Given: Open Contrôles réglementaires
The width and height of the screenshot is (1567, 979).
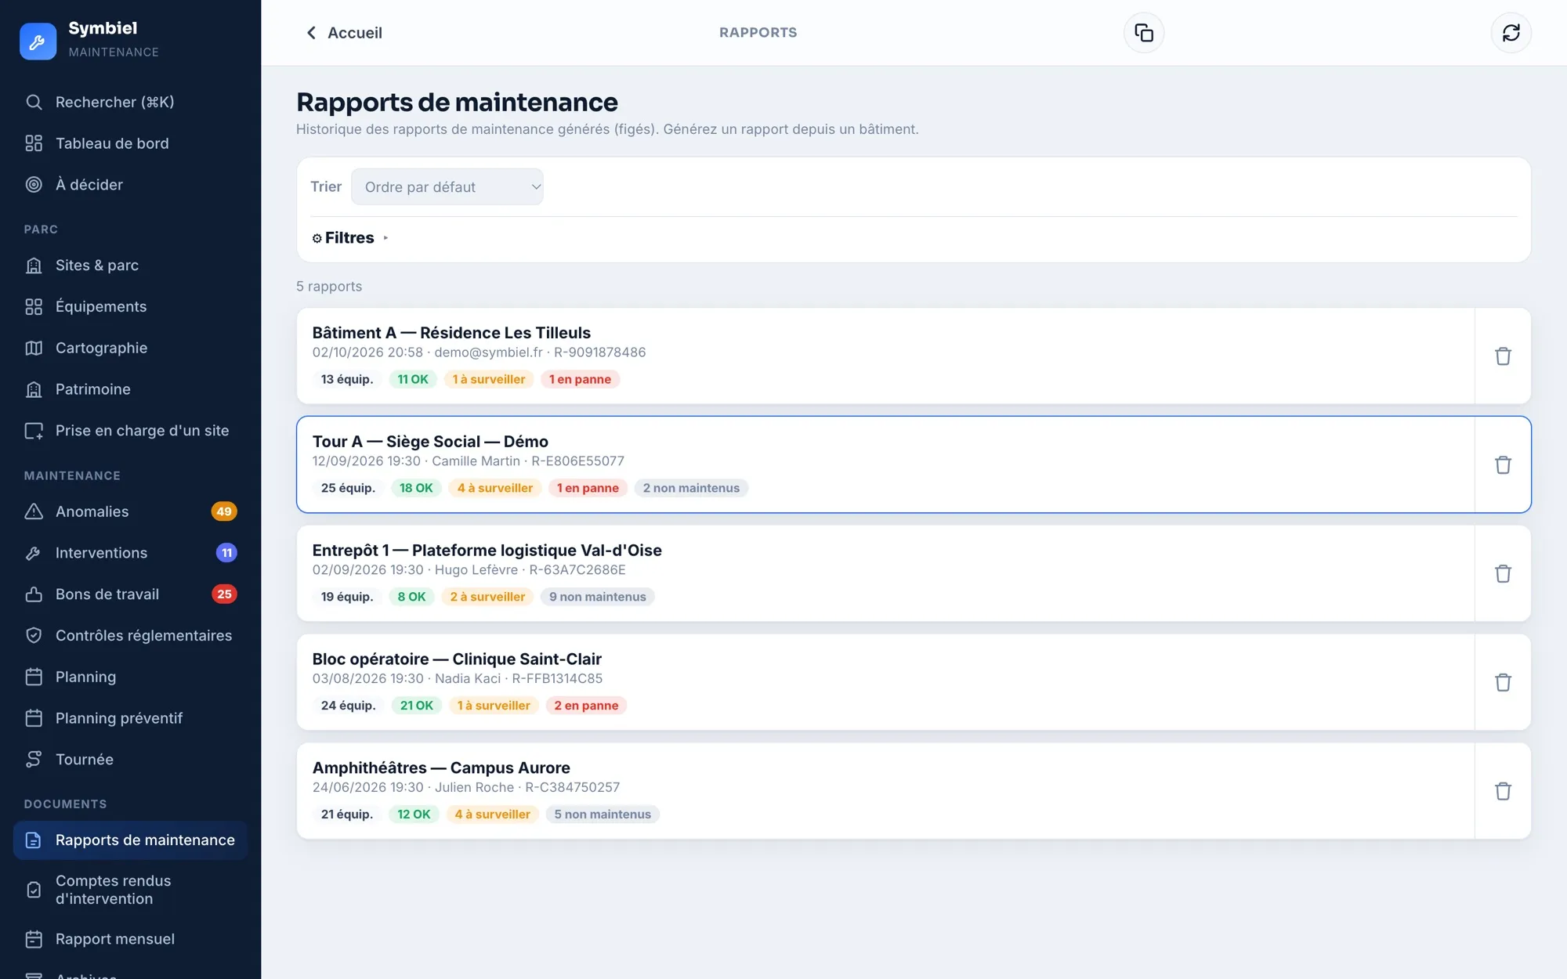Looking at the screenshot, I should [130, 636].
